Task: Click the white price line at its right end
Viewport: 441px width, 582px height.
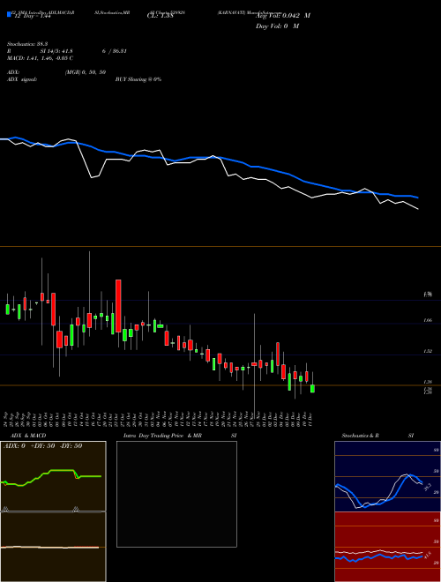Action: (x=417, y=209)
